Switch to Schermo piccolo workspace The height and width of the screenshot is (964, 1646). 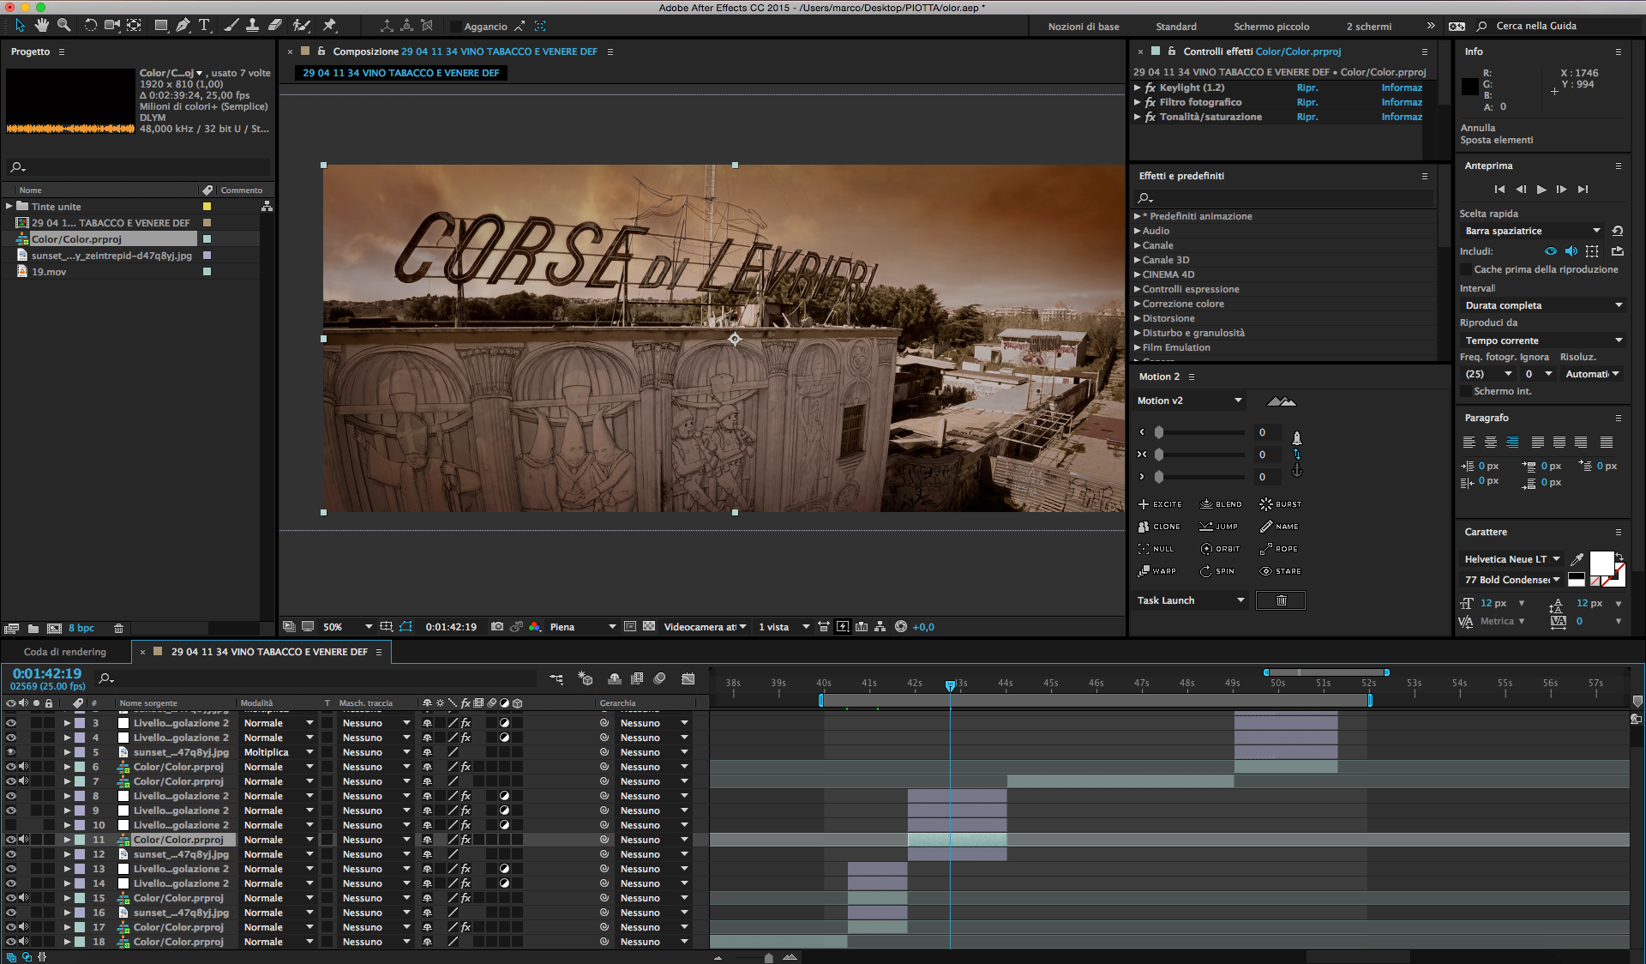(1271, 27)
